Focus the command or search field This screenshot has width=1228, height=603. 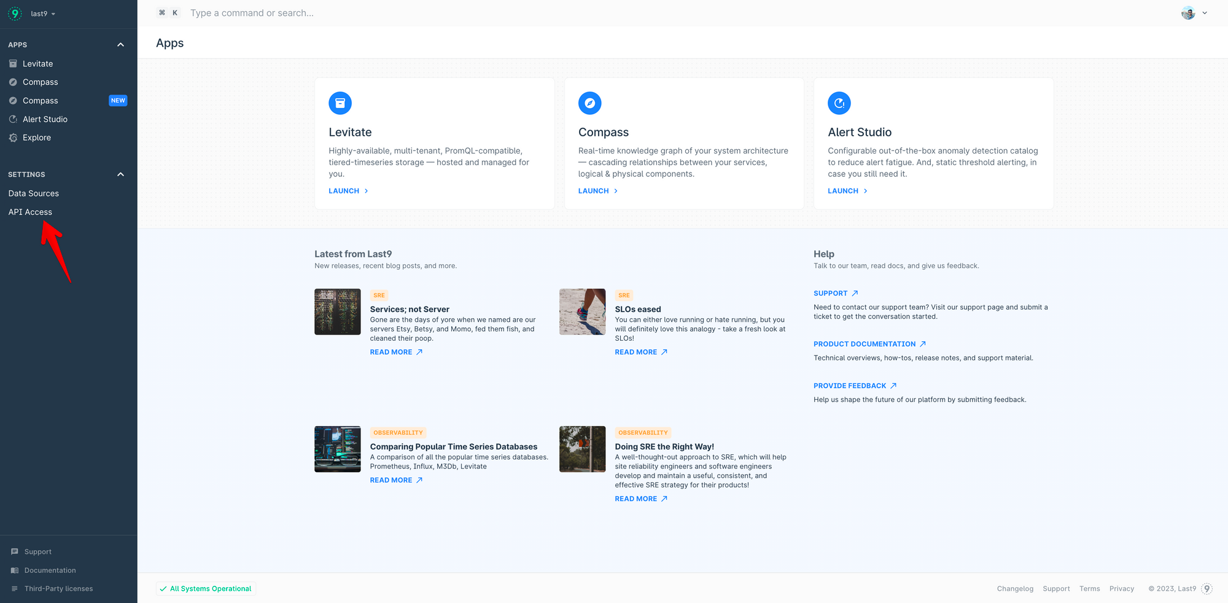click(252, 13)
